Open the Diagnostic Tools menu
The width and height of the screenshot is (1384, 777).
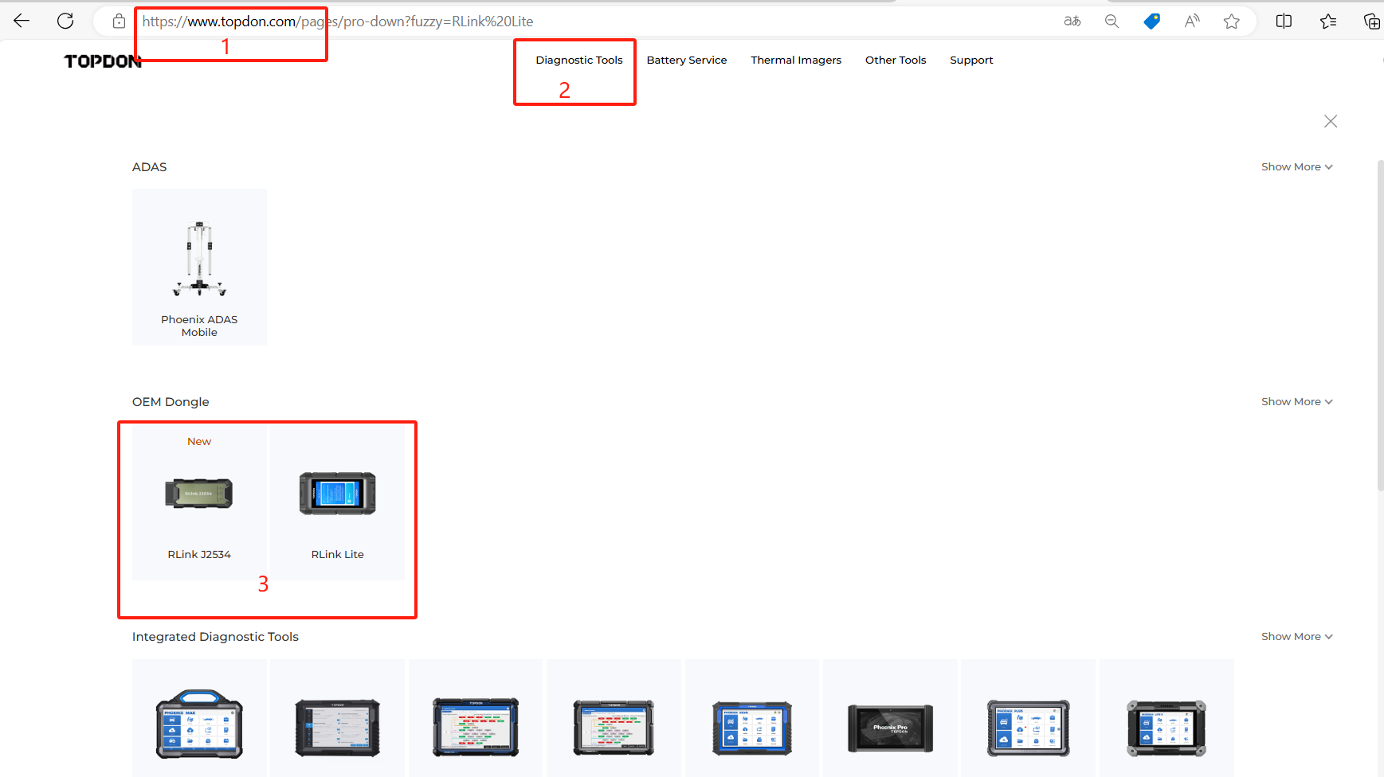[579, 60]
